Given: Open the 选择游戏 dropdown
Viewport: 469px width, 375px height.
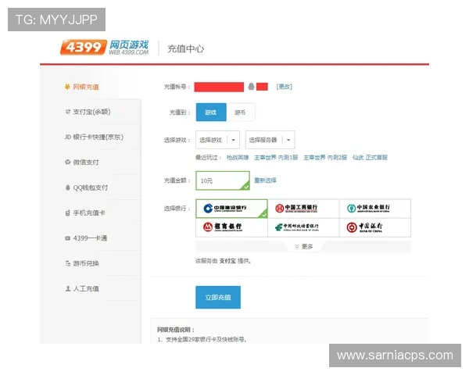Looking at the screenshot, I should tap(217, 141).
